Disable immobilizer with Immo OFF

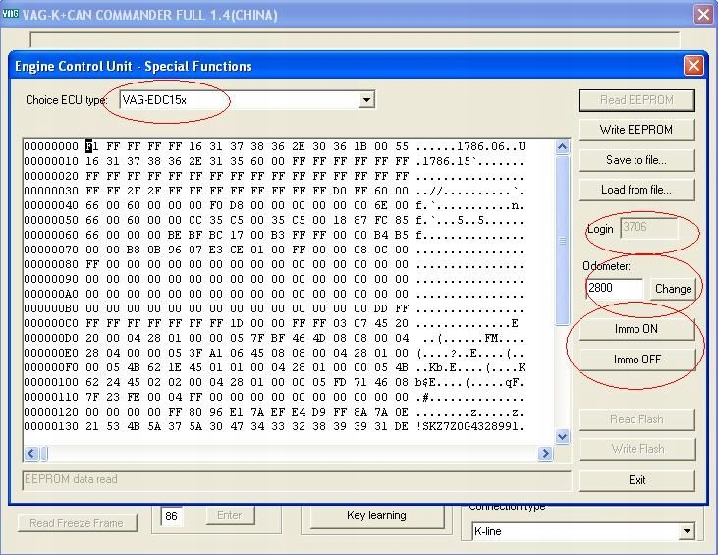click(x=636, y=360)
